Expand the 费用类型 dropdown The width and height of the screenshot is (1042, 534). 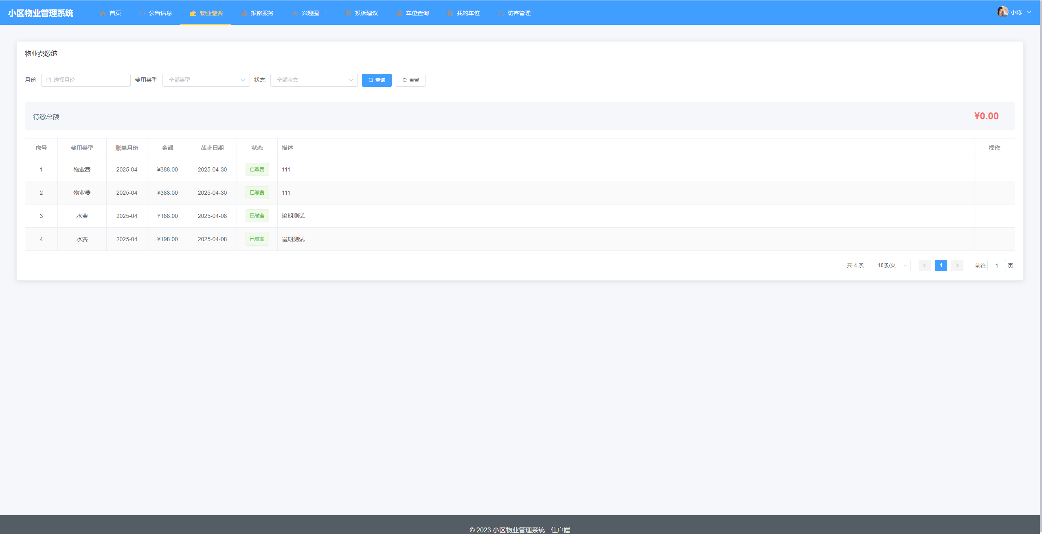pyautogui.click(x=206, y=80)
